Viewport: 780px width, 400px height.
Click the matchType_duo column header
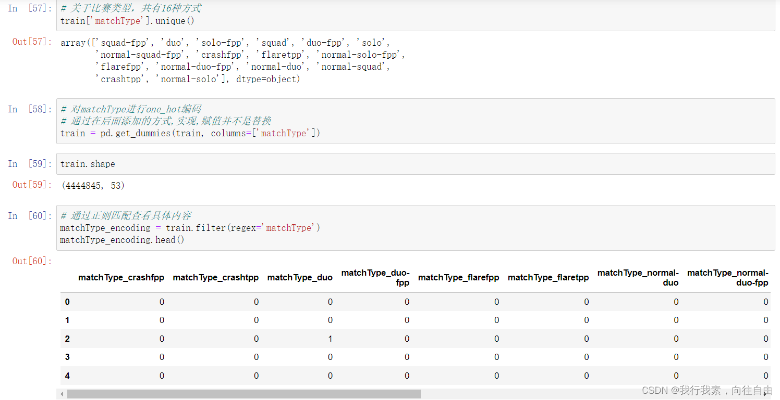300,278
